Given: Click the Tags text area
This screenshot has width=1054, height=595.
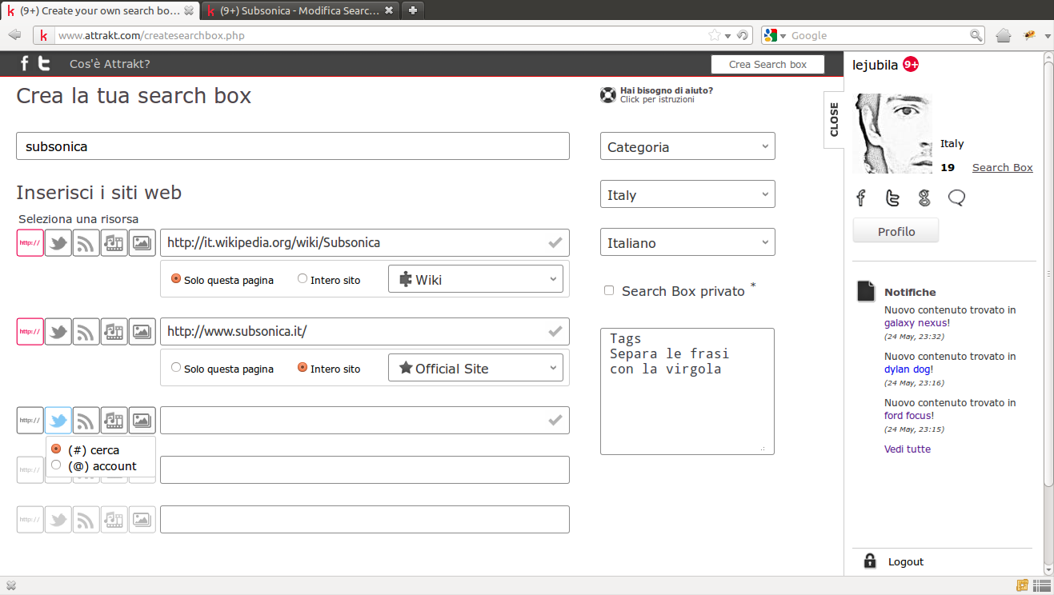Looking at the screenshot, I should (687, 391).
